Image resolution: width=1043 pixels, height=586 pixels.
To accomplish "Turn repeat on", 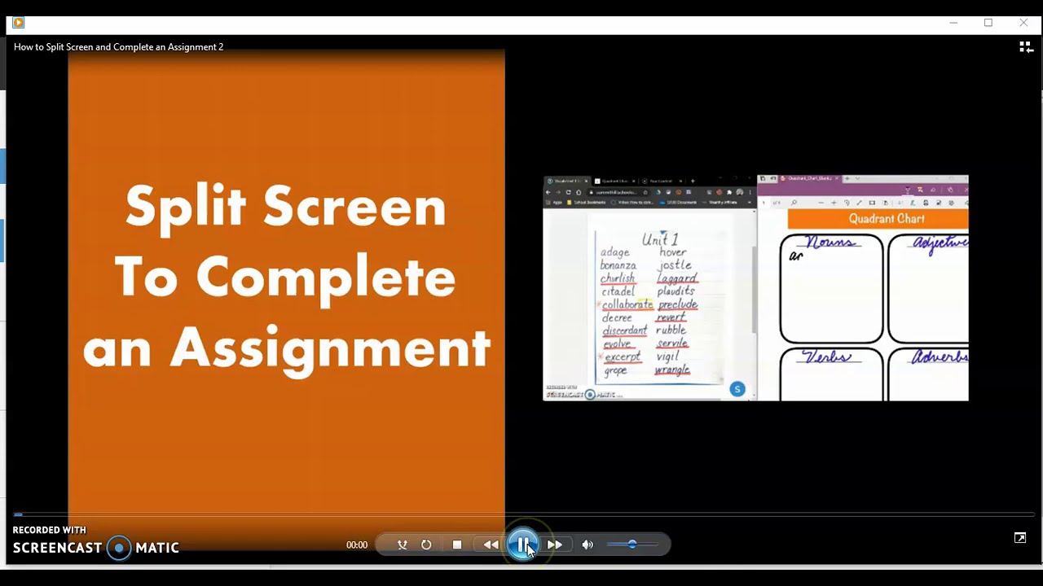I will coord(426,544).
